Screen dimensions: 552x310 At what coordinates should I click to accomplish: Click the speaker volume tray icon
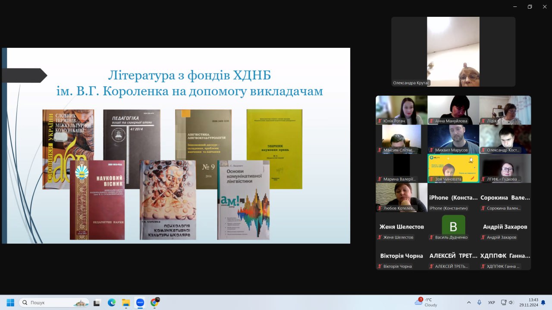tap(511, 303)
